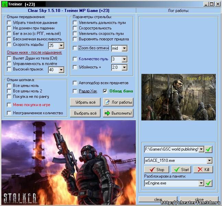Toggle the 'Радар Хак' checkbox
The height and width of the screenshot is (206, 222).
(75, 91)
